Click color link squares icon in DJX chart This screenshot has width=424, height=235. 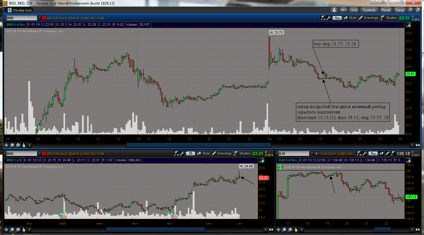(x=316, y=154)
